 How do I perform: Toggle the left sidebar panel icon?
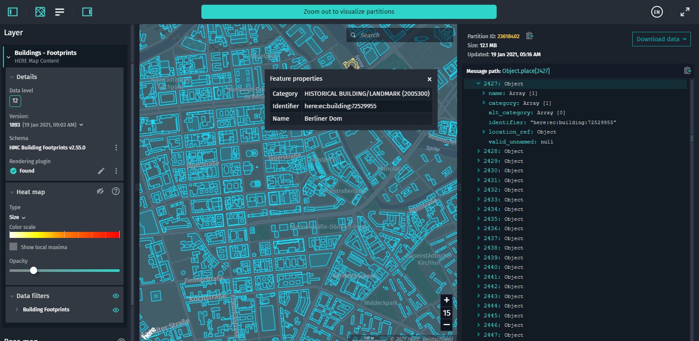click(x=13, y=12)
